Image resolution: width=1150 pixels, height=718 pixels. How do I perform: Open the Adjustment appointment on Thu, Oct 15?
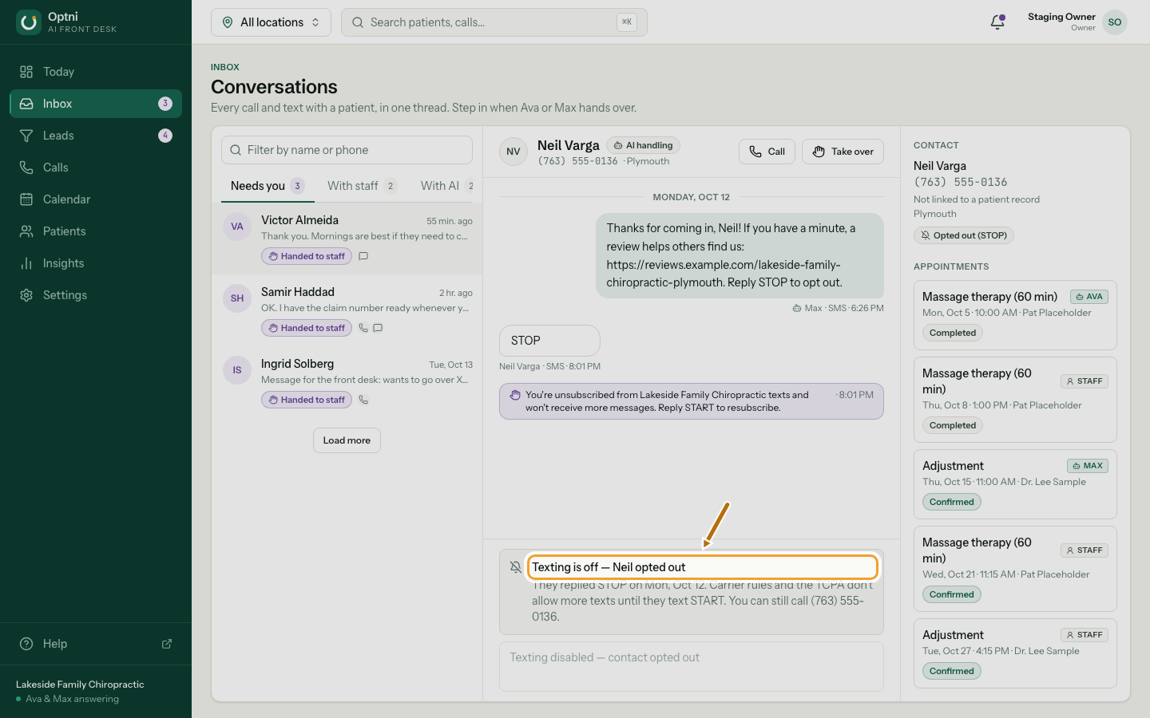click(1015, 484)
